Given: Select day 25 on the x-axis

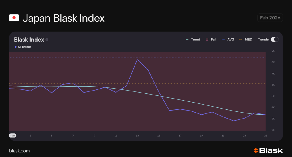Looking at the screenshot, I should coord(265,136).
